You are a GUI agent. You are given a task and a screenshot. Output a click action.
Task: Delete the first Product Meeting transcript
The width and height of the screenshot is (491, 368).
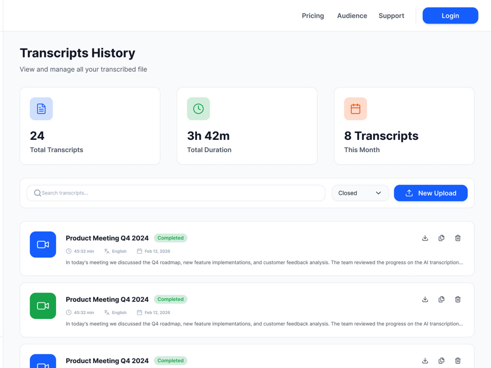pyautogui.click(x=458, y=238)
